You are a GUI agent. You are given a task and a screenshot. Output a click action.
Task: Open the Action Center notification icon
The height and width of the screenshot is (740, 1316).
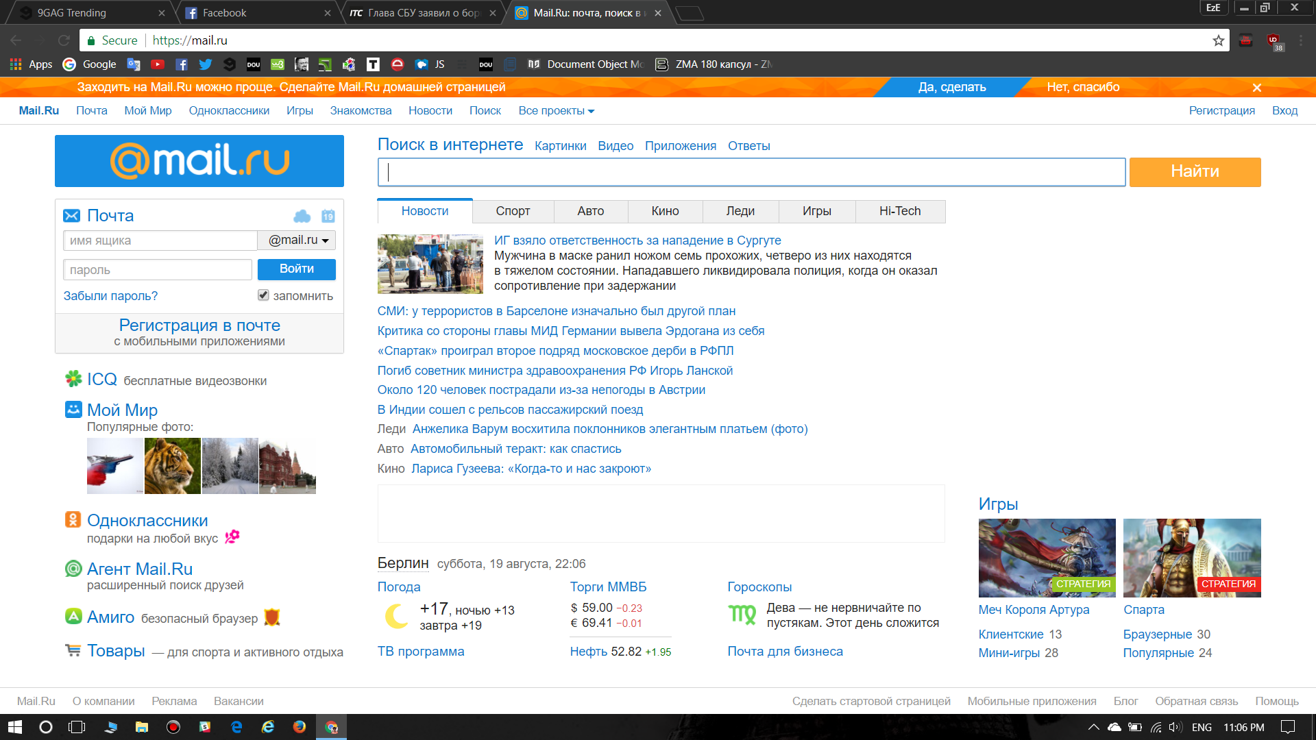(1289, 727)
